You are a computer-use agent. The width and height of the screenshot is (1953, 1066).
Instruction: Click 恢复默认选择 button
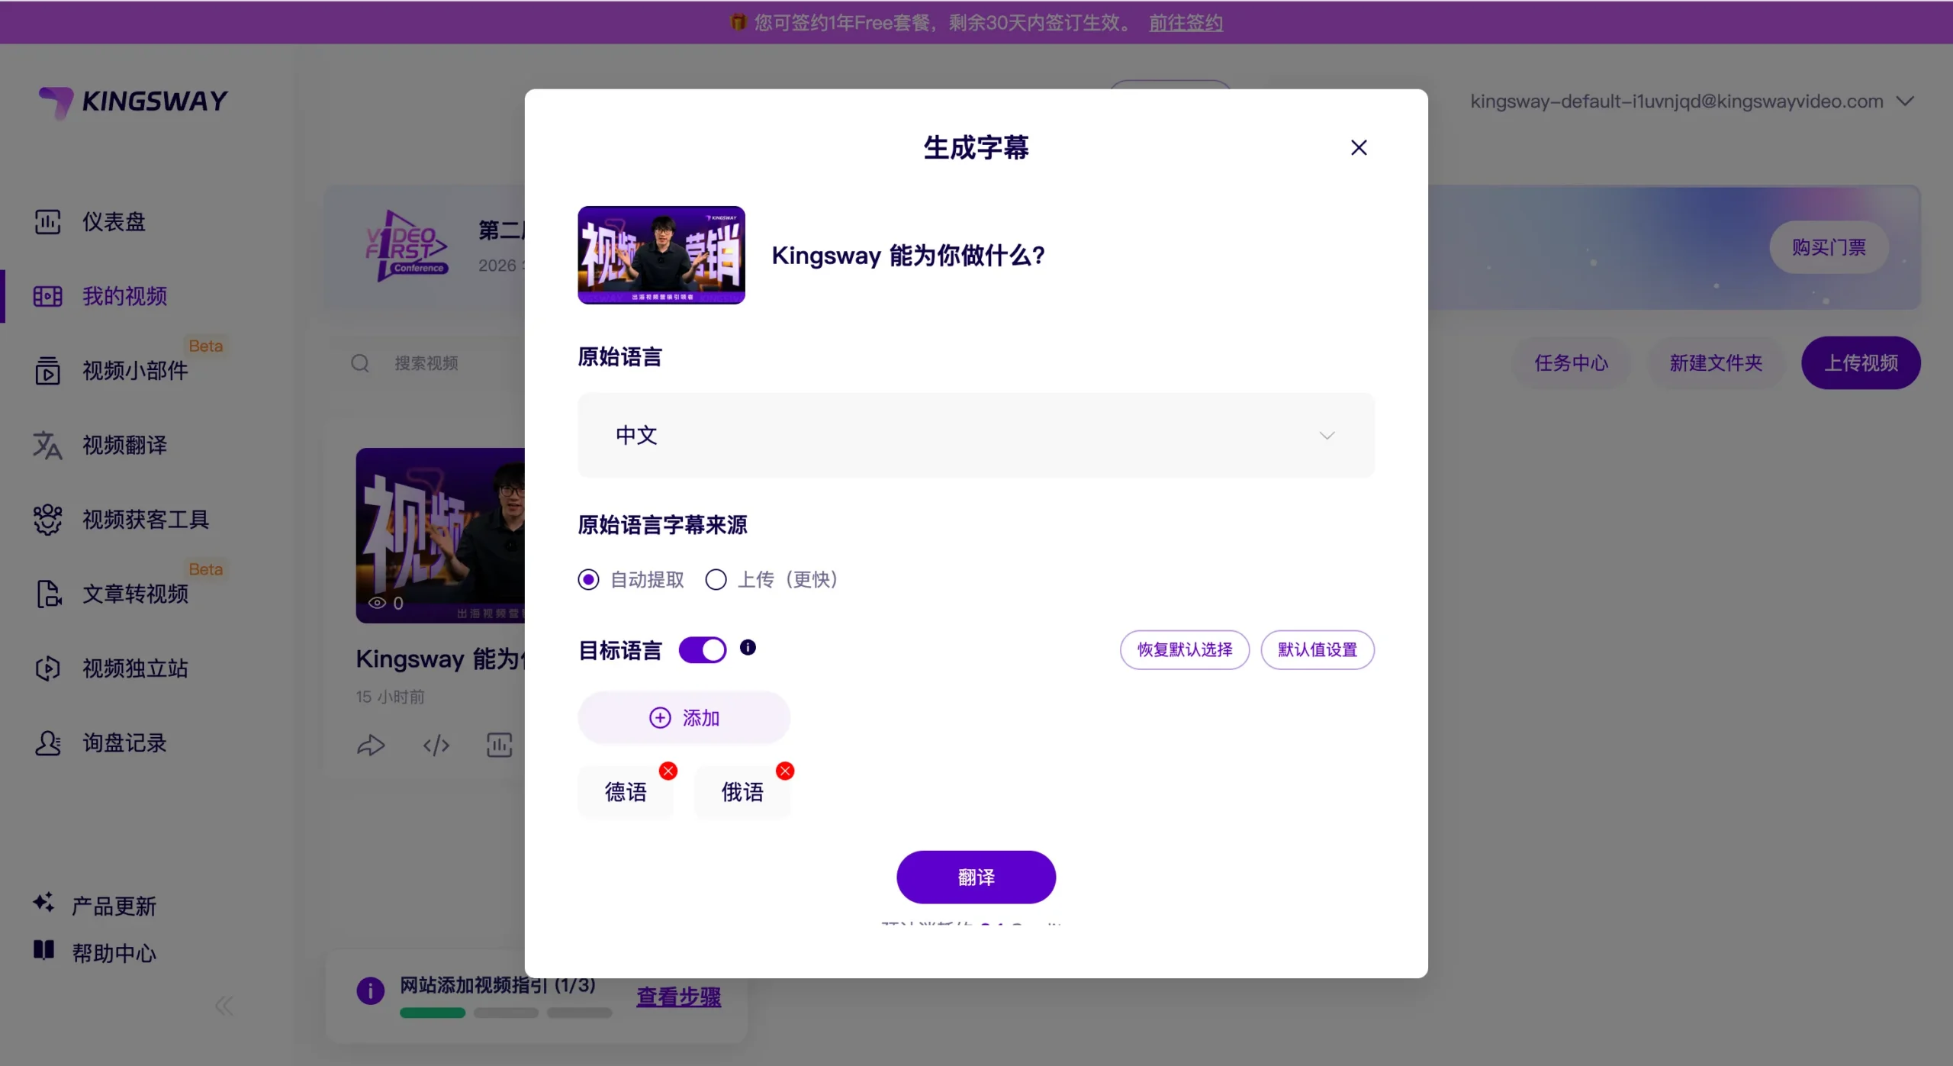(1184, 649)
